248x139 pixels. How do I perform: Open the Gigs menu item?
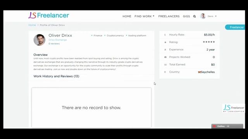[186, 16]
